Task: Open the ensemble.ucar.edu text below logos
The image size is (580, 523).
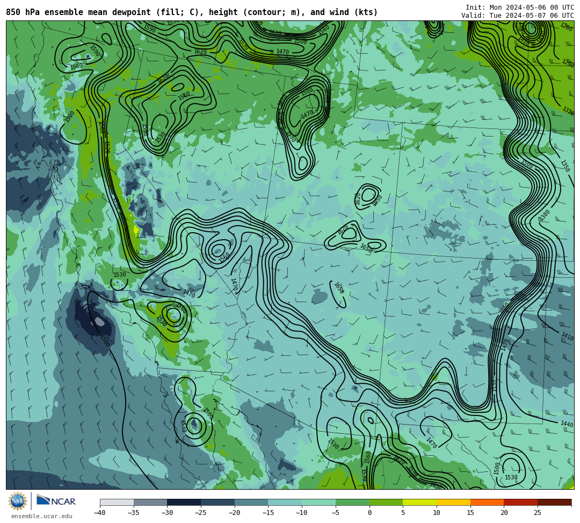Action: pos(42,516)
